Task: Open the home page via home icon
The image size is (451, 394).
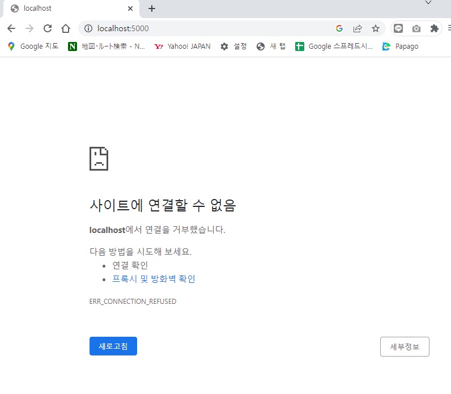Action: [66, 28]
